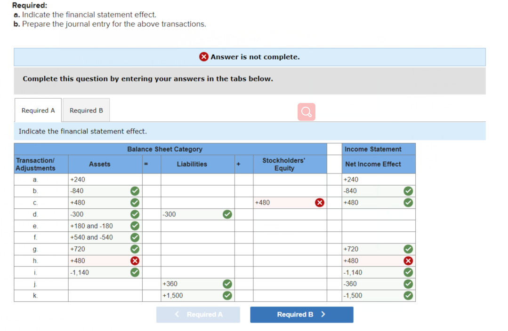The width and height of the screenshot is (508, 331).
Task: Select the Required A tab
Action: pyautogui.click(x=38, y=110)
